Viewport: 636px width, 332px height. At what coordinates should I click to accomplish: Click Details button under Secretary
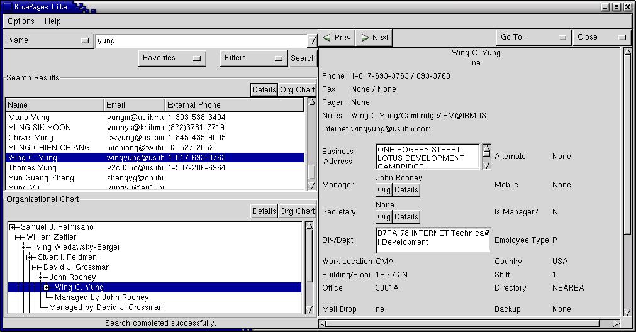(406, 217)
